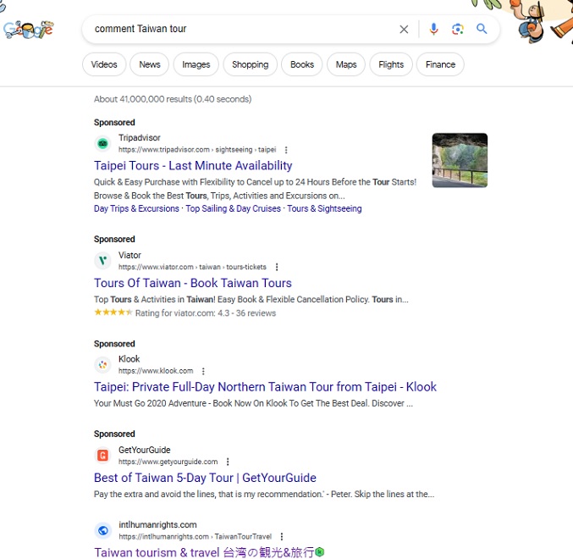The width and height of the screenshot is (573, 559).
Task: Open Google Lens image search icon
Action: click(x=457, y=29)
